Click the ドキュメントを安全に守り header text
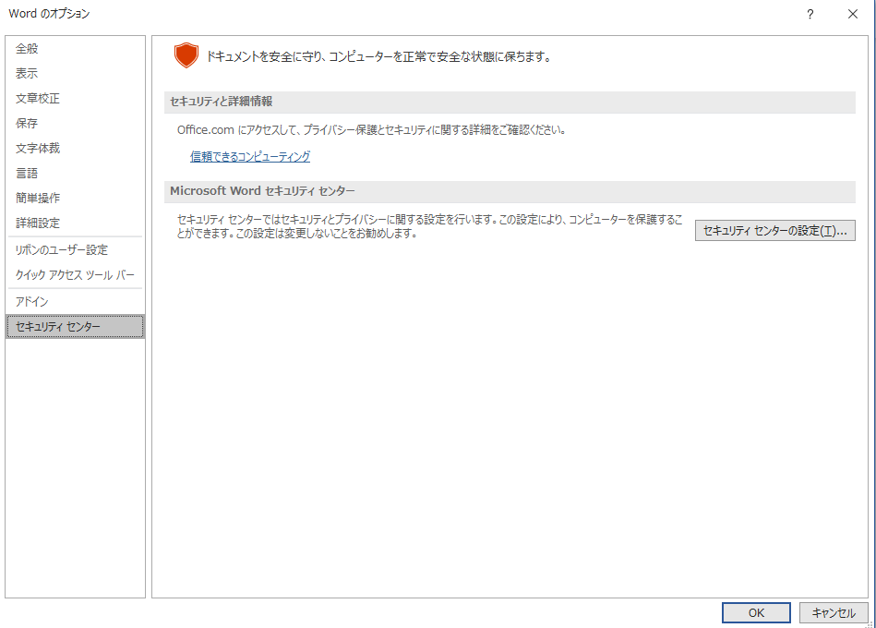This screenshot has width=876, height=628. pos(378,56)
